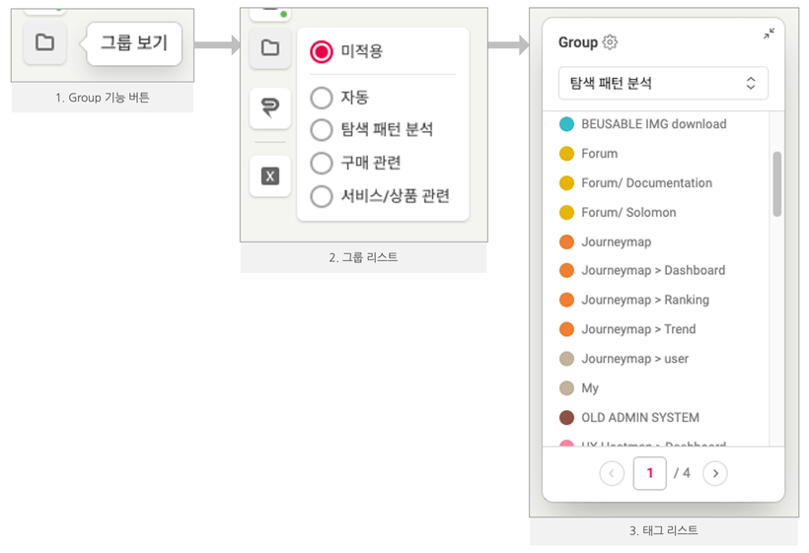Click the path flow icon in sidebar
The image size is (809, 553).
269,107
